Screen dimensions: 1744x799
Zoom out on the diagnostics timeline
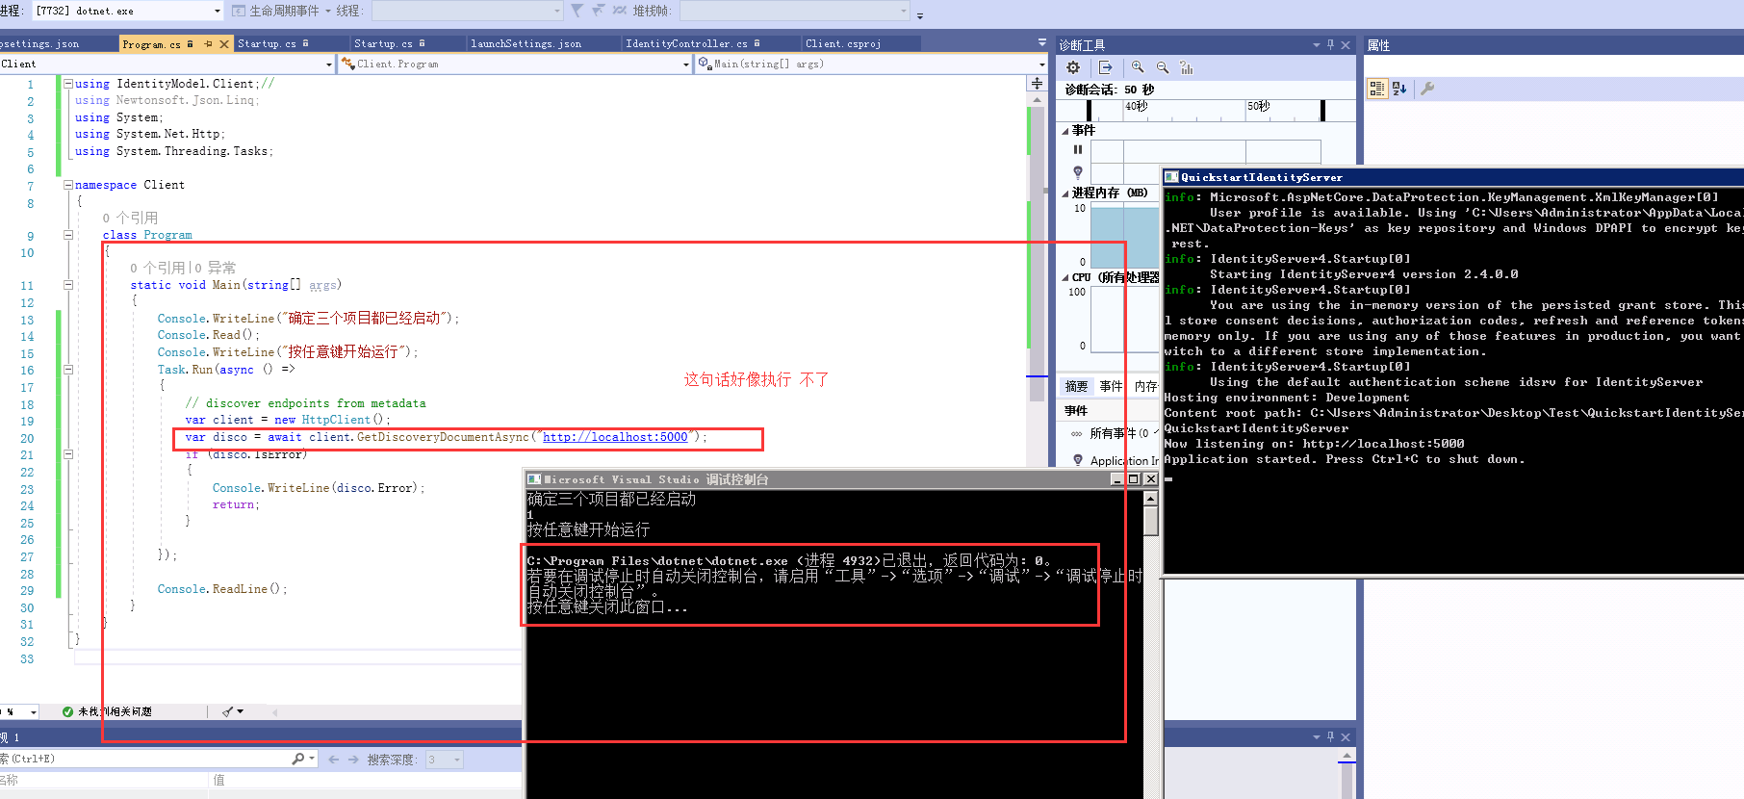click(x=1163, y=67)
